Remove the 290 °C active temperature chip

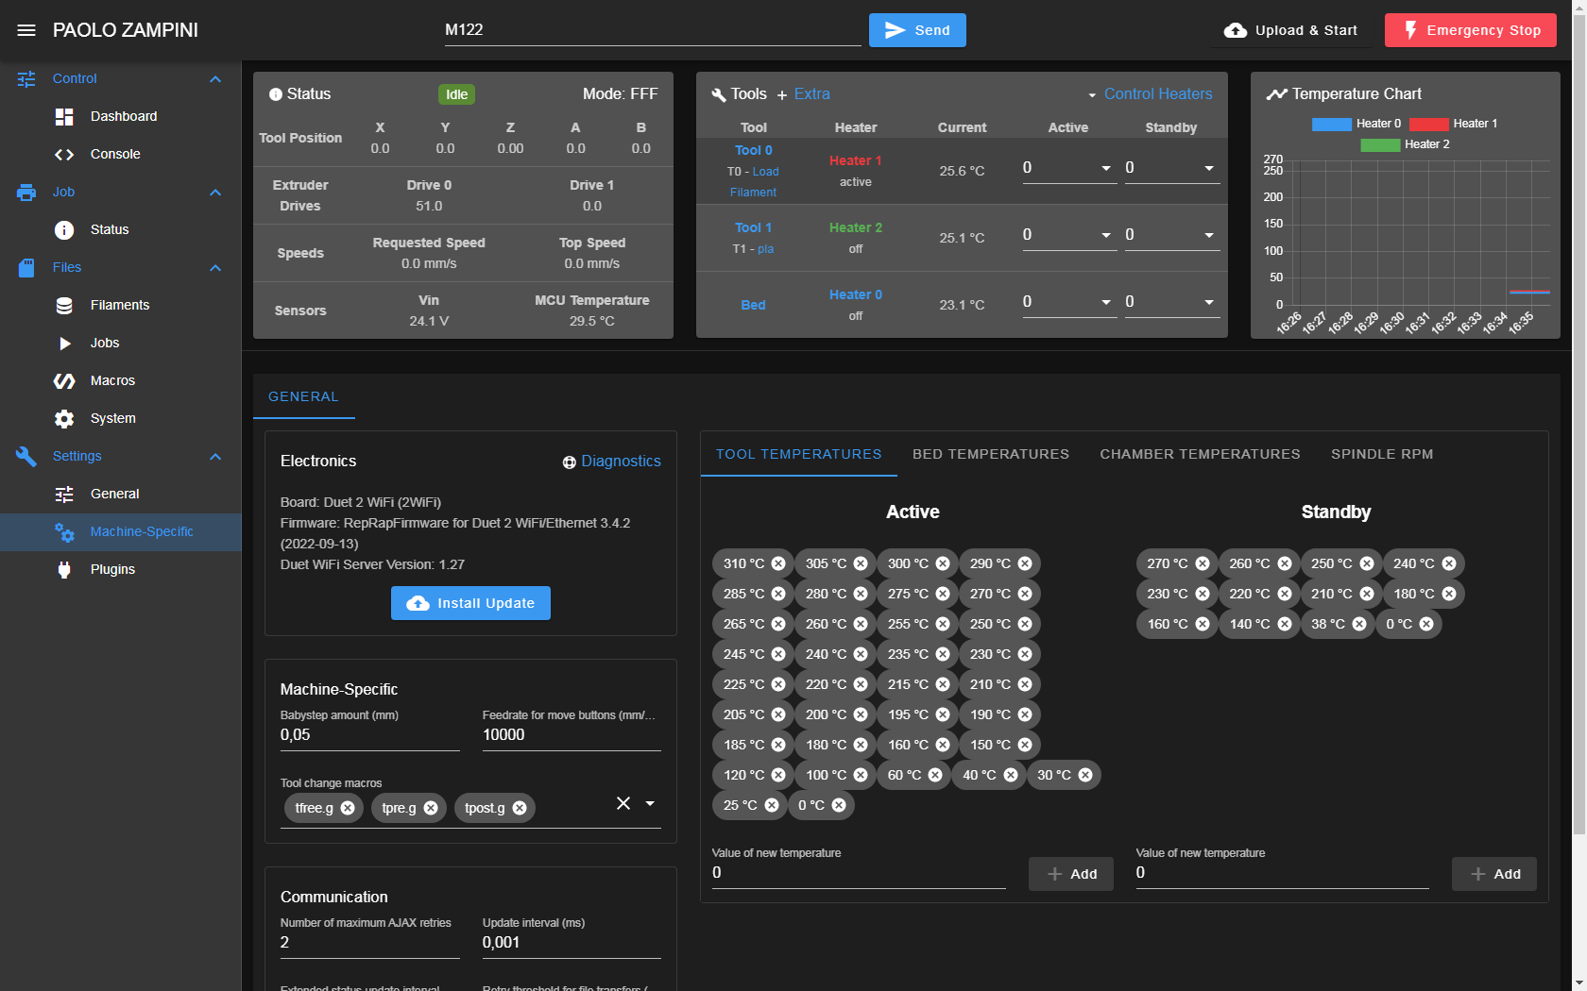1025,563
